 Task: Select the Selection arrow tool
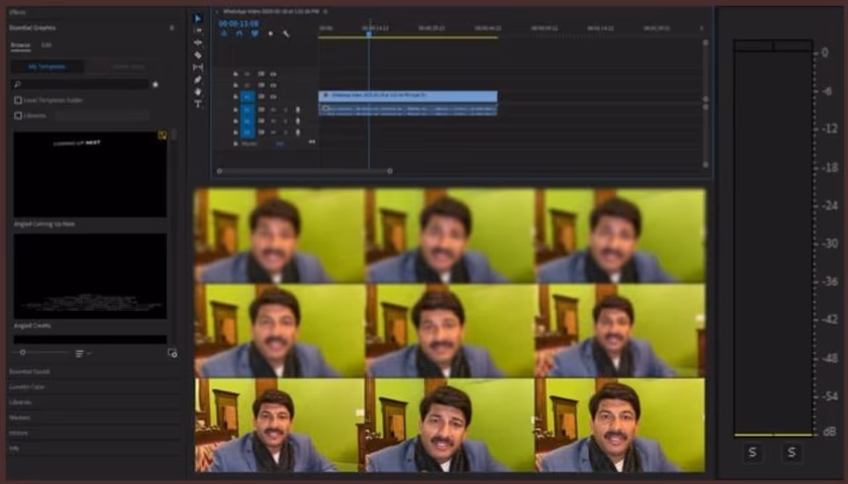click(x=197, y=19)
